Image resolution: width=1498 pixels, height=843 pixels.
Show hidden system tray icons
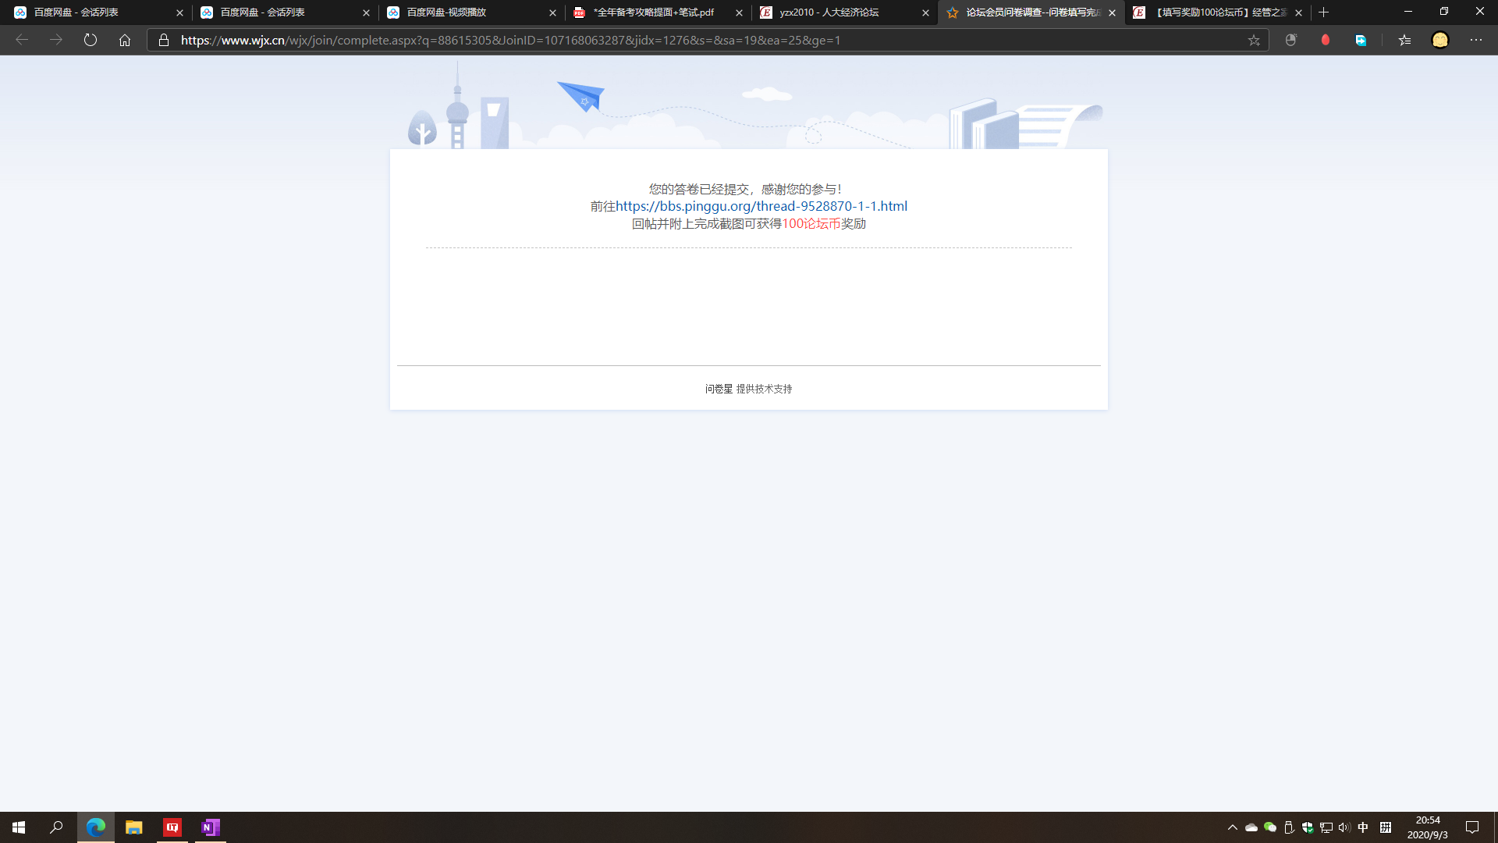click(1233, 827)
